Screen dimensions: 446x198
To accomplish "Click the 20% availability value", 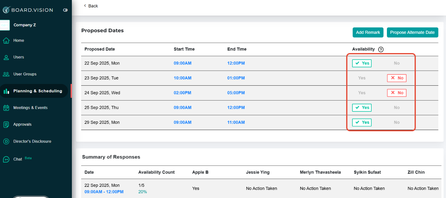I will click(142, 192).
